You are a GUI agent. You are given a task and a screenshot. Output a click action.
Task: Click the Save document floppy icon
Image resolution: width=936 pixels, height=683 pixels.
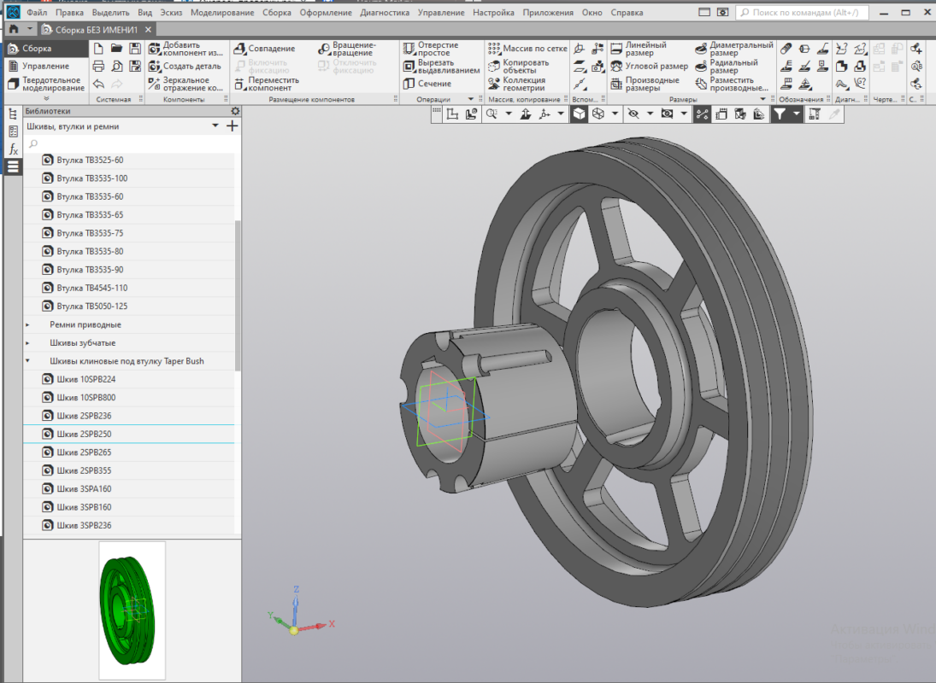135,49
